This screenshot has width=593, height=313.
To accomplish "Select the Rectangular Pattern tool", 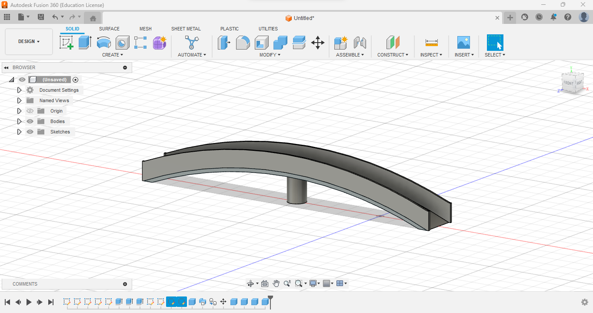I will pos(140,43).
